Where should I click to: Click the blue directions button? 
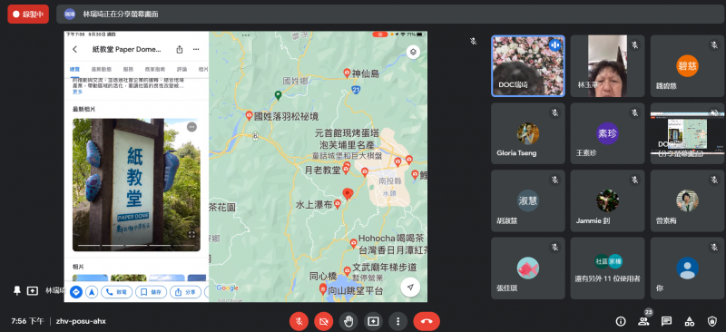(x=76, y=292)
